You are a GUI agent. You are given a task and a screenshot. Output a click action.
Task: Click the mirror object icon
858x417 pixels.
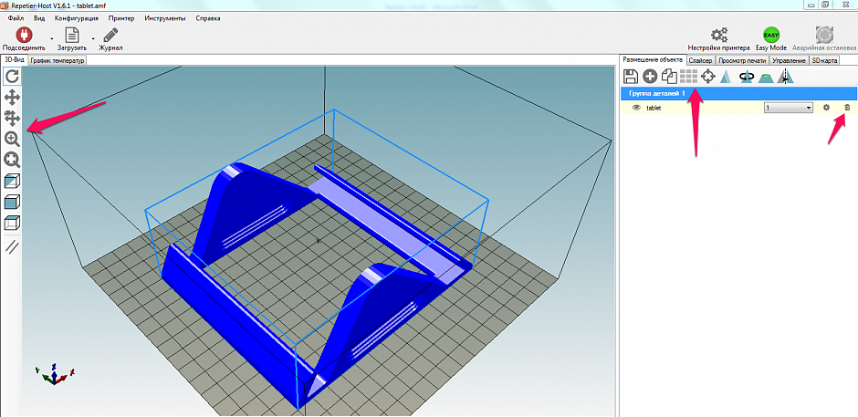[x=785, y=77]
